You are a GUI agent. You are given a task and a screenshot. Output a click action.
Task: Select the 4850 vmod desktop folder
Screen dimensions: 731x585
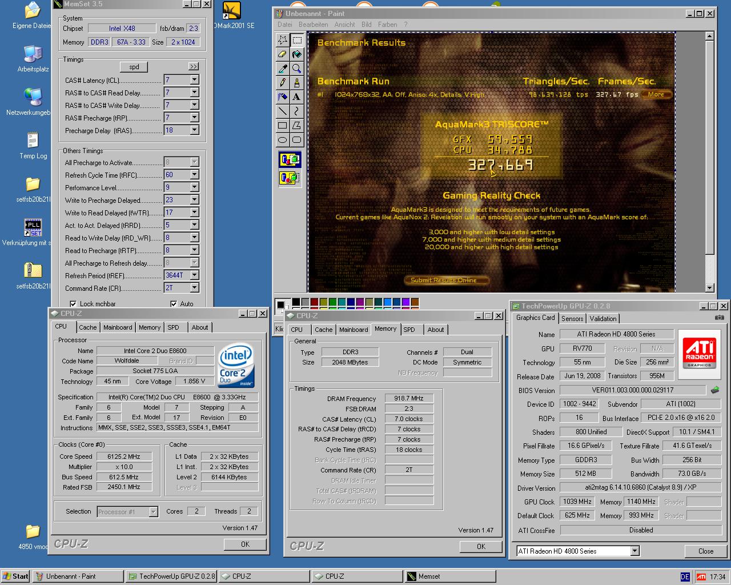(x=33, y=537)
